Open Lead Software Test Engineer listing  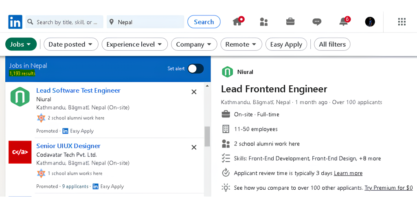tap(79, 91)
